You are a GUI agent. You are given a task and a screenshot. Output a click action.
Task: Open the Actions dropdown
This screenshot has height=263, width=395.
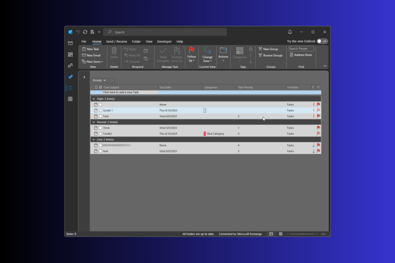[223, 54]
